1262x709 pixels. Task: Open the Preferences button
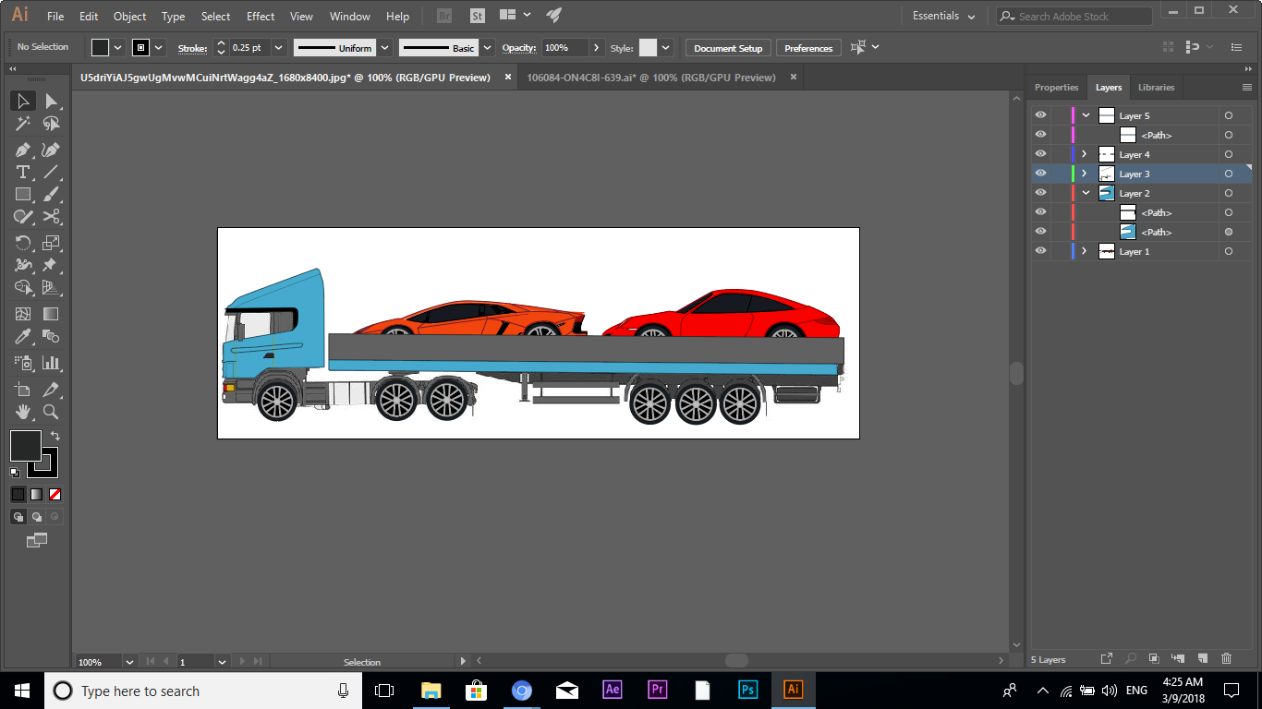(x=808, y=48)
